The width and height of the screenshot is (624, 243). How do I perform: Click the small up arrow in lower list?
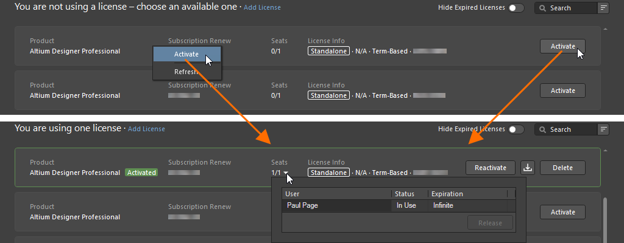pyautogui.click(x=606, y=151)
